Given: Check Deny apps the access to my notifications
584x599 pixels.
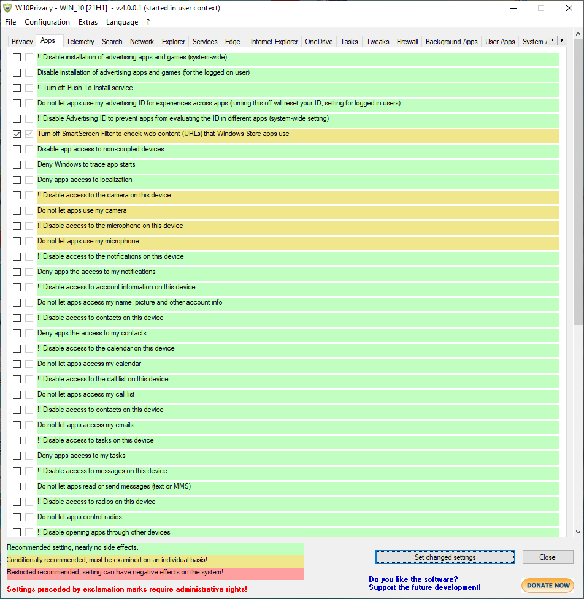Looking at the screenshot, I should (17, 272).
